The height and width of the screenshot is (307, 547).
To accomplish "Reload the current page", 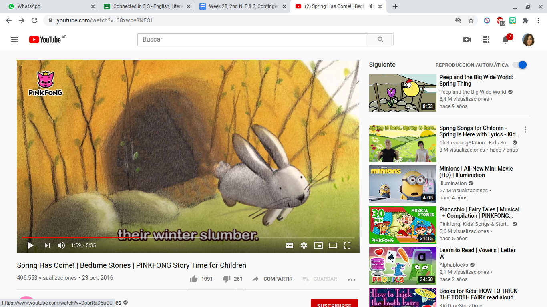I will 34,20.
